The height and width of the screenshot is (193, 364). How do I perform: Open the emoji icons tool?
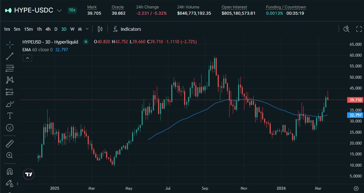point(10,128)
